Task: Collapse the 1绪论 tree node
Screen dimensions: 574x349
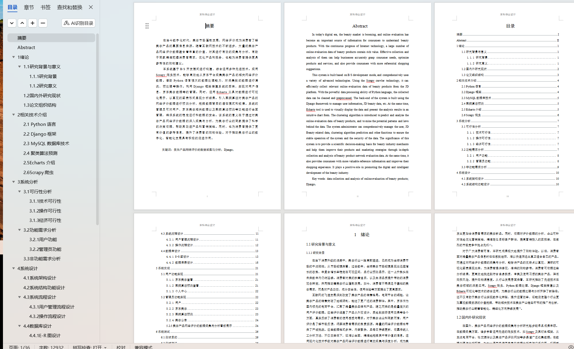Action: point(14,57)
